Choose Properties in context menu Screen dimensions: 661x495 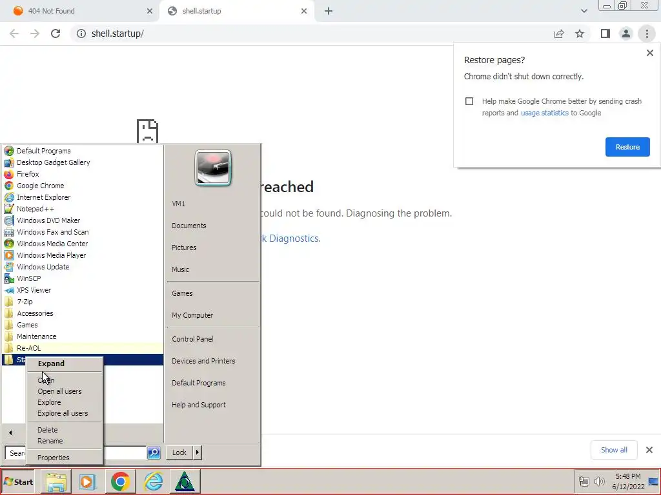[65, 458]
